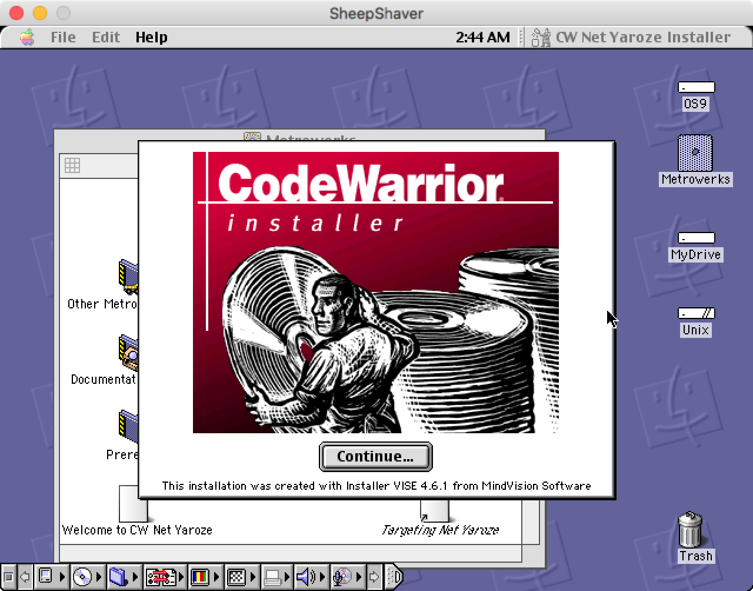Click the CodeWarrior installer splash image
The image size is (753, 591).
(376, 293)
